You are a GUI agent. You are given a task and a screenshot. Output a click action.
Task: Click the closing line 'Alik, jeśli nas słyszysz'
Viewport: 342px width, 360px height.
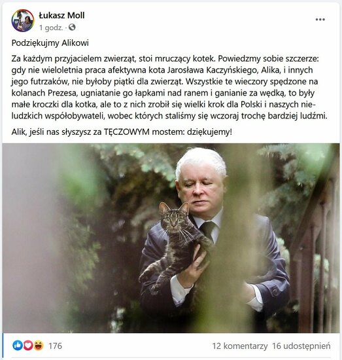point(122,132)
